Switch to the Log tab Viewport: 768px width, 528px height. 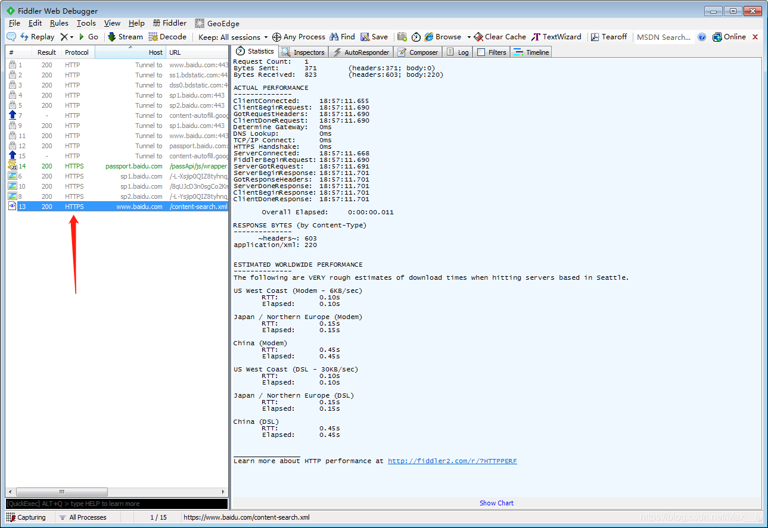[x=458, y=52]
